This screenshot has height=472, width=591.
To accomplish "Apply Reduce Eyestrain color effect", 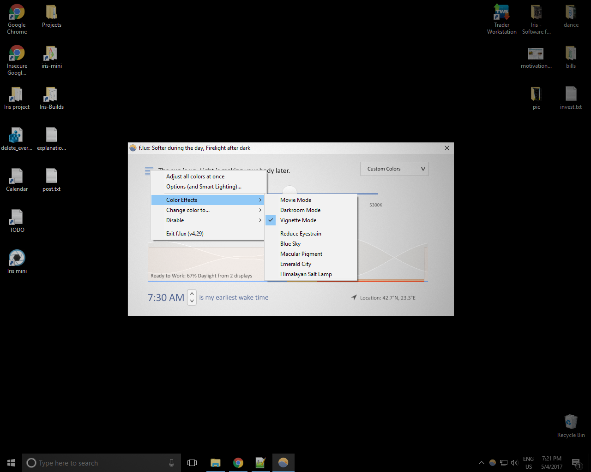I will 311,234.
